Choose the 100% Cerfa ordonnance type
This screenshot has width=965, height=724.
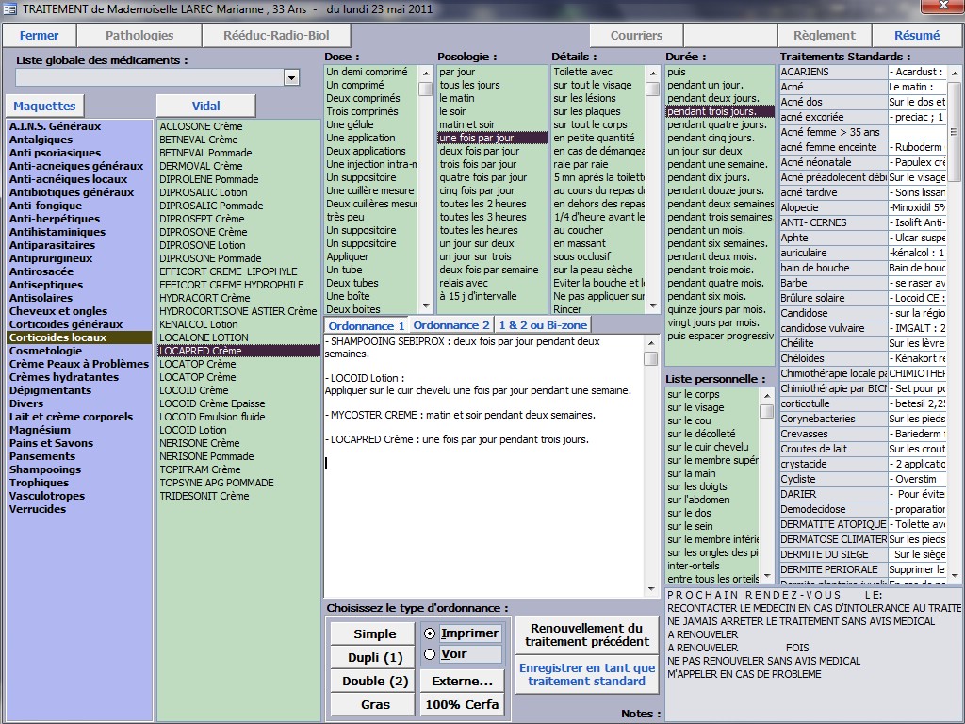[x=462, y=704]
